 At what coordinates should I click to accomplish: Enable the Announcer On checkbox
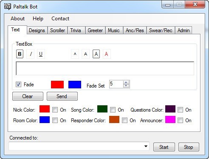tap(180, 121)
